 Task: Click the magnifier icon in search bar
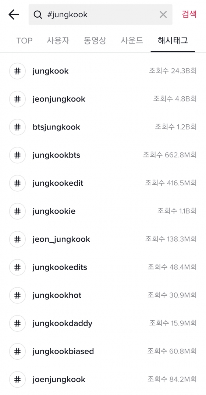click(38, 15)
